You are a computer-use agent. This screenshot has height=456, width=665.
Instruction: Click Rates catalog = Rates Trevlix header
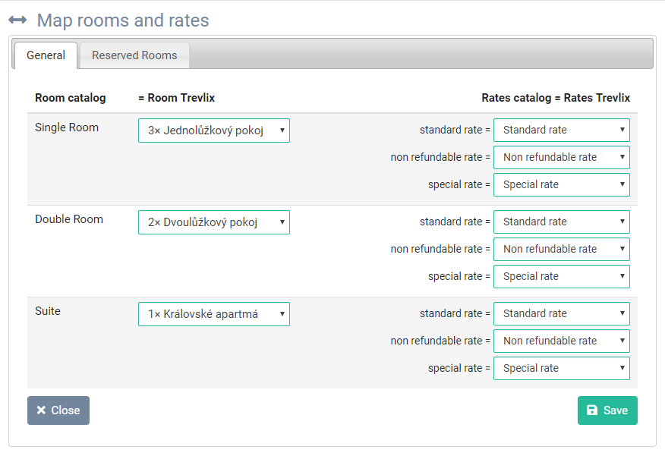(x=556, y=98)
